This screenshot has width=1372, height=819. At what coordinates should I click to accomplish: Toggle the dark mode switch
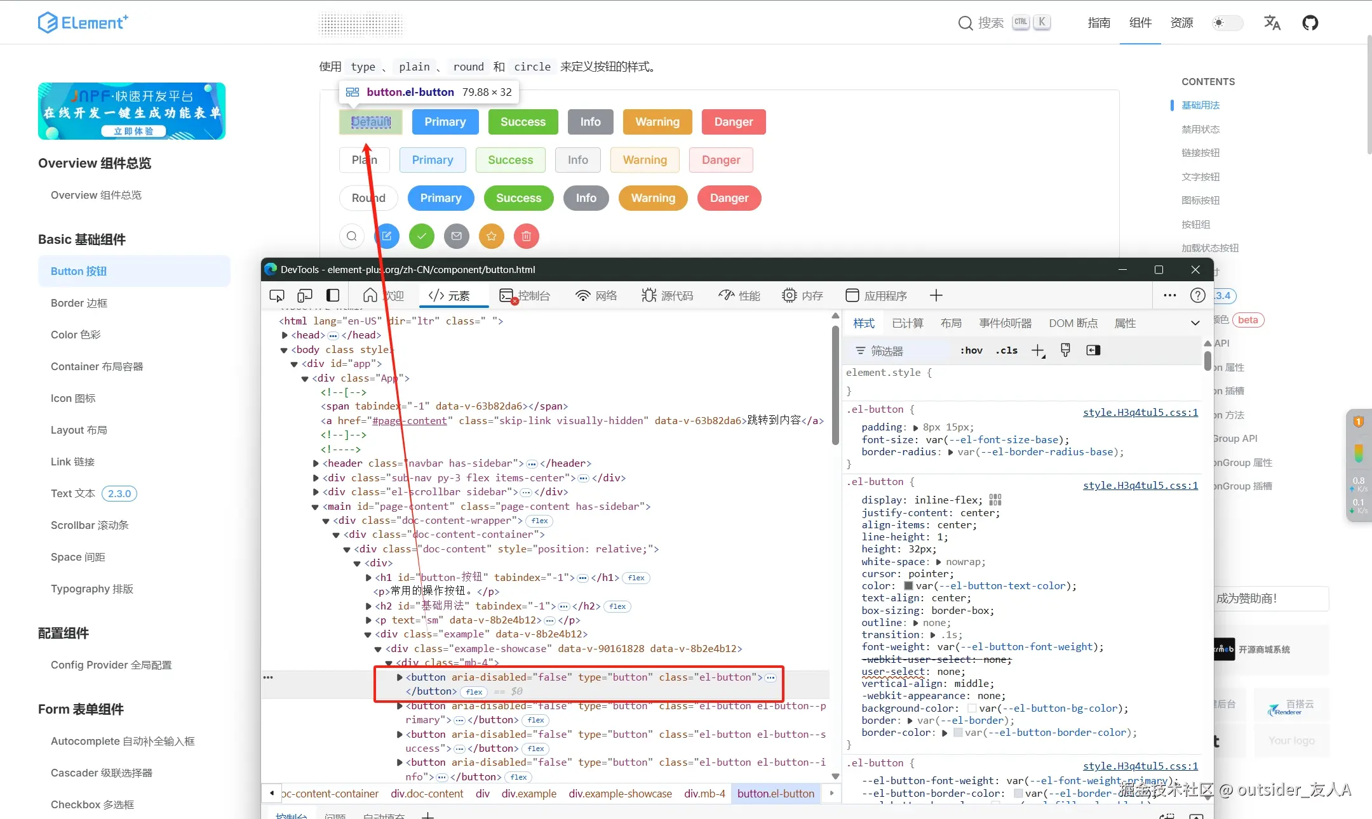click(x=1227, y=23)
